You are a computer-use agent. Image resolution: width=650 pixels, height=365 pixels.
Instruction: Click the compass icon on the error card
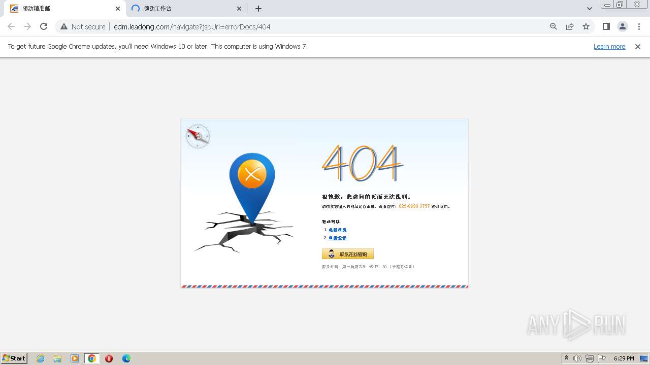tap(198, 136)
